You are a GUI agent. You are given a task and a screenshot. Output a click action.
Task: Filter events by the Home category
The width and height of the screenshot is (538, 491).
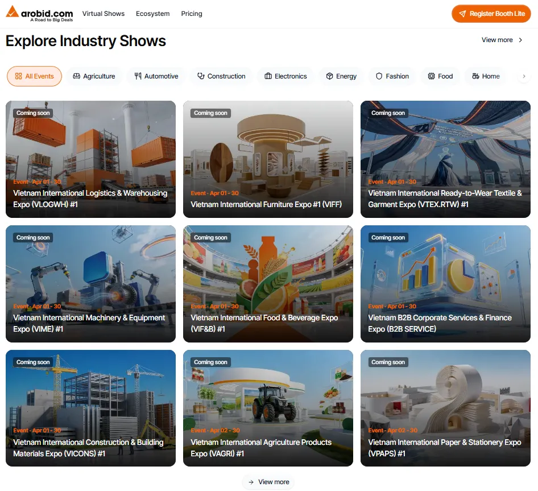tap(486, 76)
